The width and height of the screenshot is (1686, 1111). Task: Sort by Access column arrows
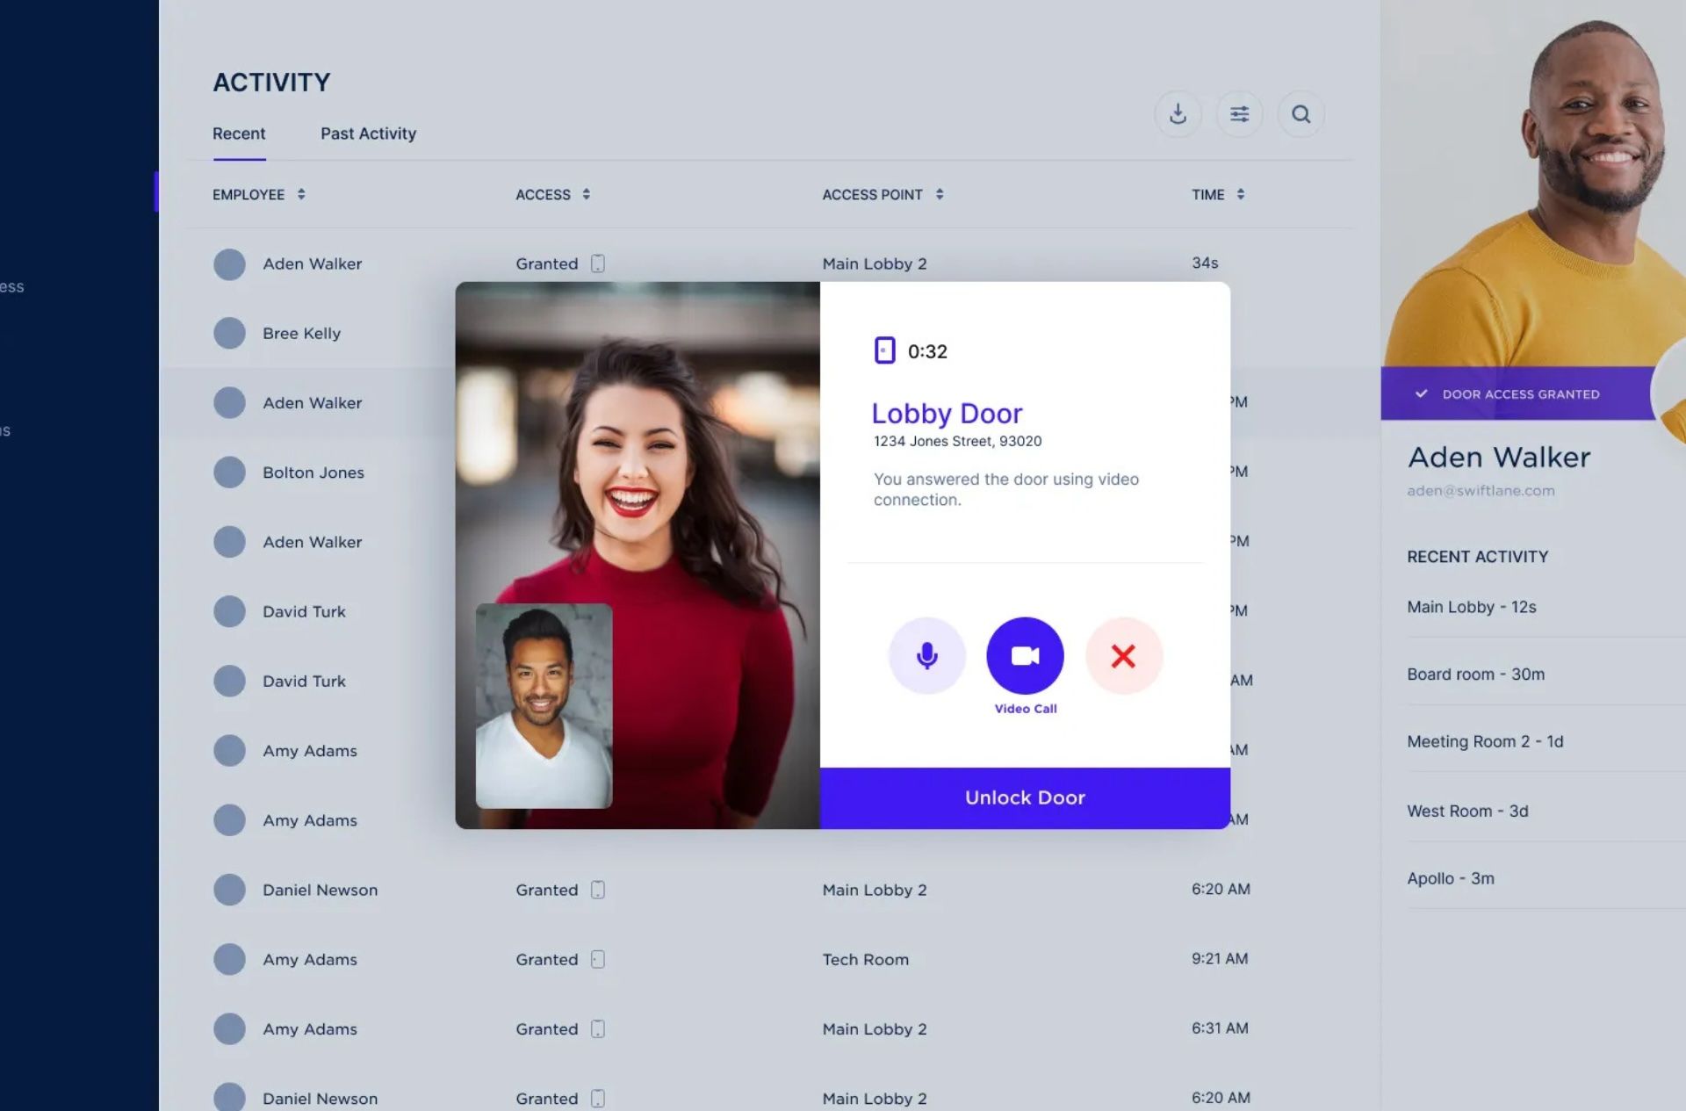tap(586, 194)
